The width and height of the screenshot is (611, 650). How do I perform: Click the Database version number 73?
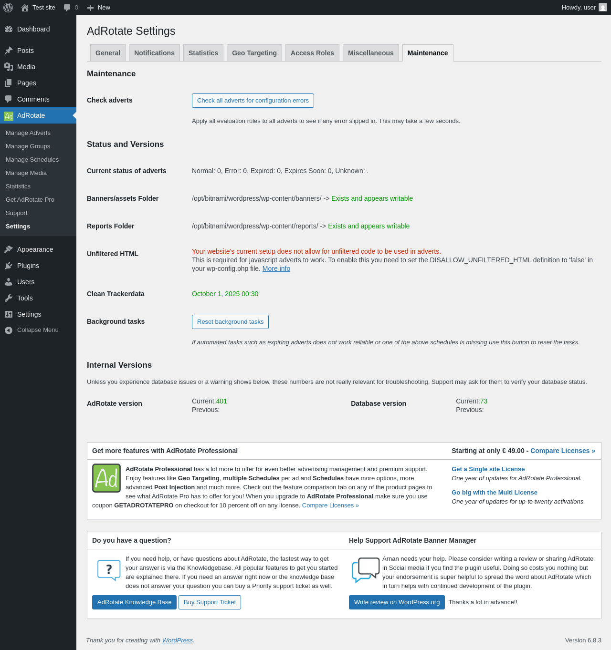484,401
